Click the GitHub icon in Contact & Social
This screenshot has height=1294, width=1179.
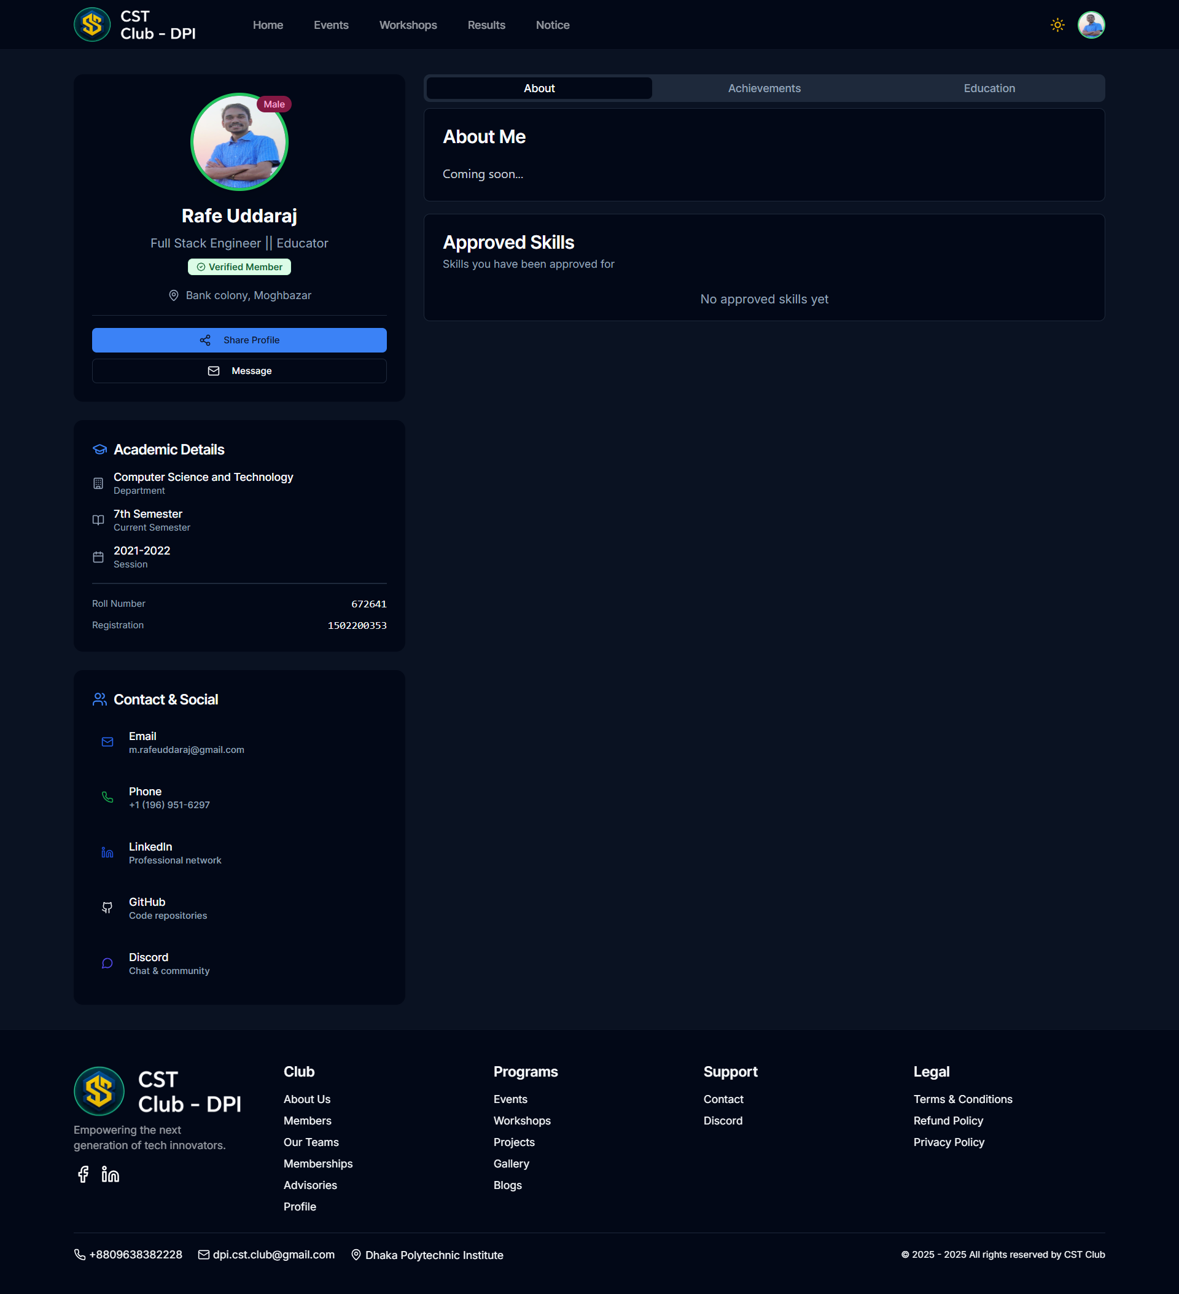coord(107,908)
